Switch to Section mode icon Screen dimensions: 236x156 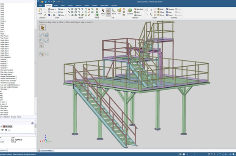(97, 12)
